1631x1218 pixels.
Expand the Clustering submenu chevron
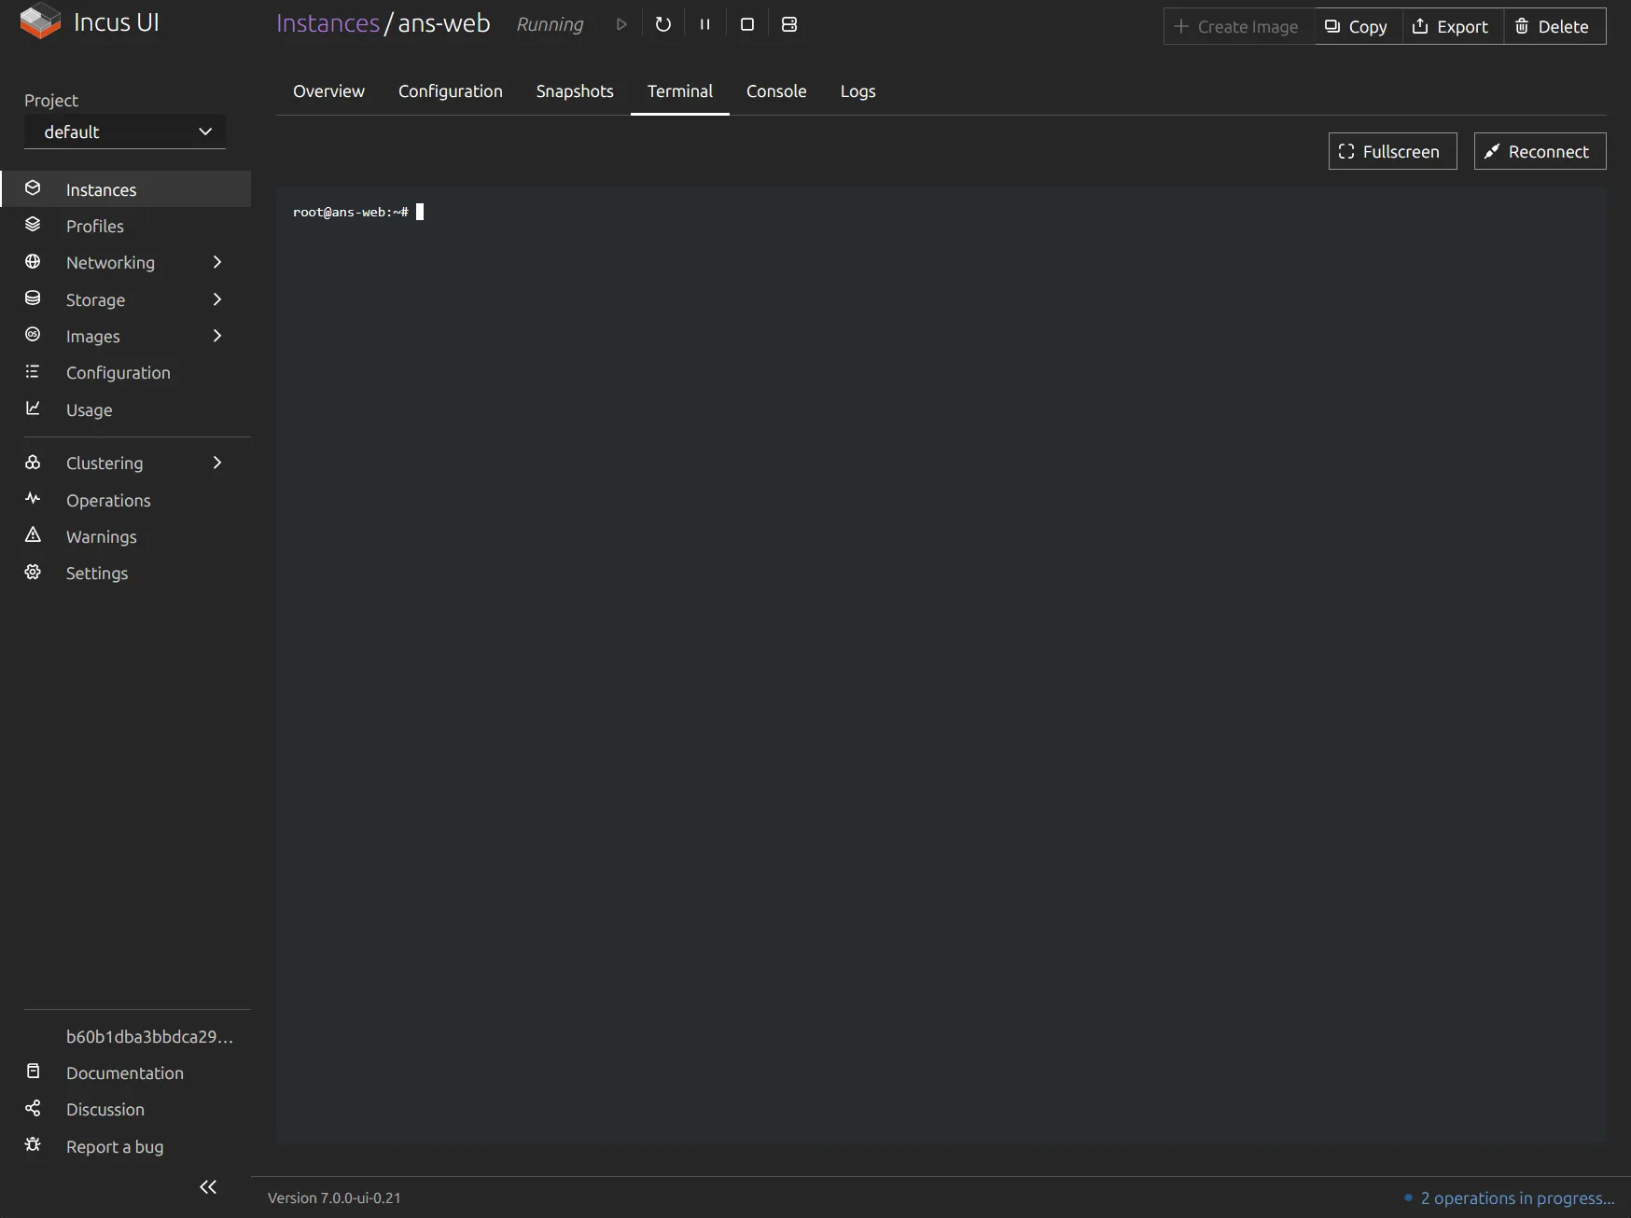coord(217,463)
